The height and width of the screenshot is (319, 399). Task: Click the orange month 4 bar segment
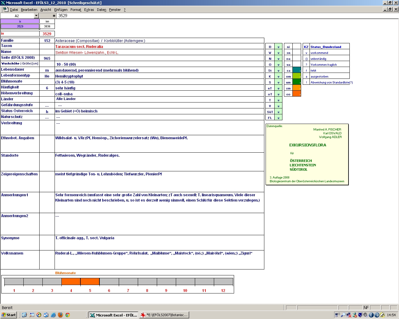tap(71, 282)
